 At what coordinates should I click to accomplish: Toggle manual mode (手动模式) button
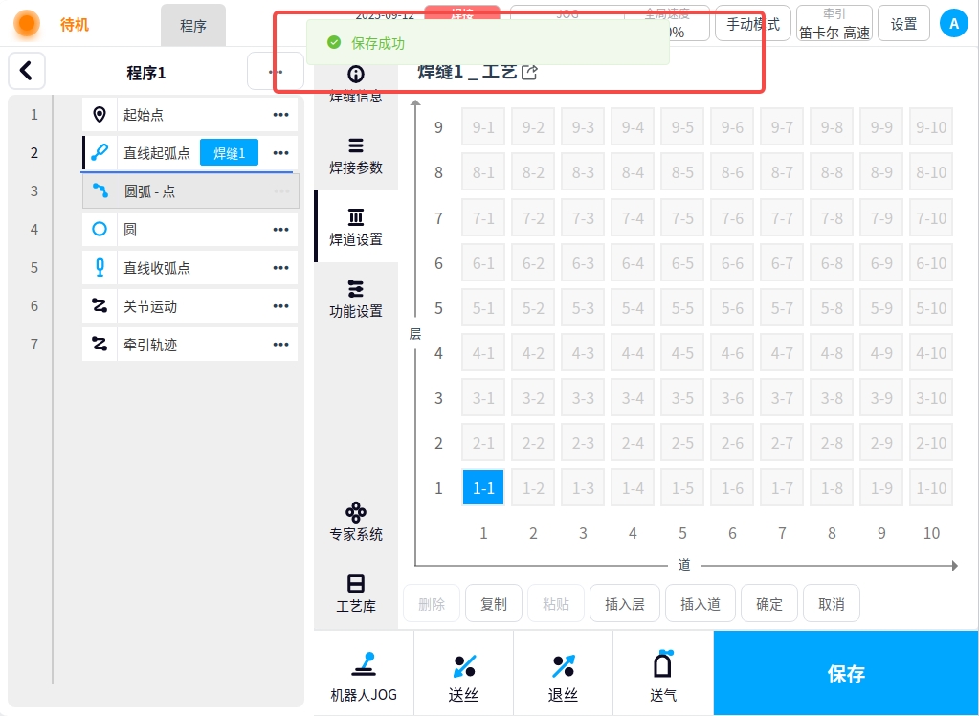pyautogui.click(x=752, y=24)
